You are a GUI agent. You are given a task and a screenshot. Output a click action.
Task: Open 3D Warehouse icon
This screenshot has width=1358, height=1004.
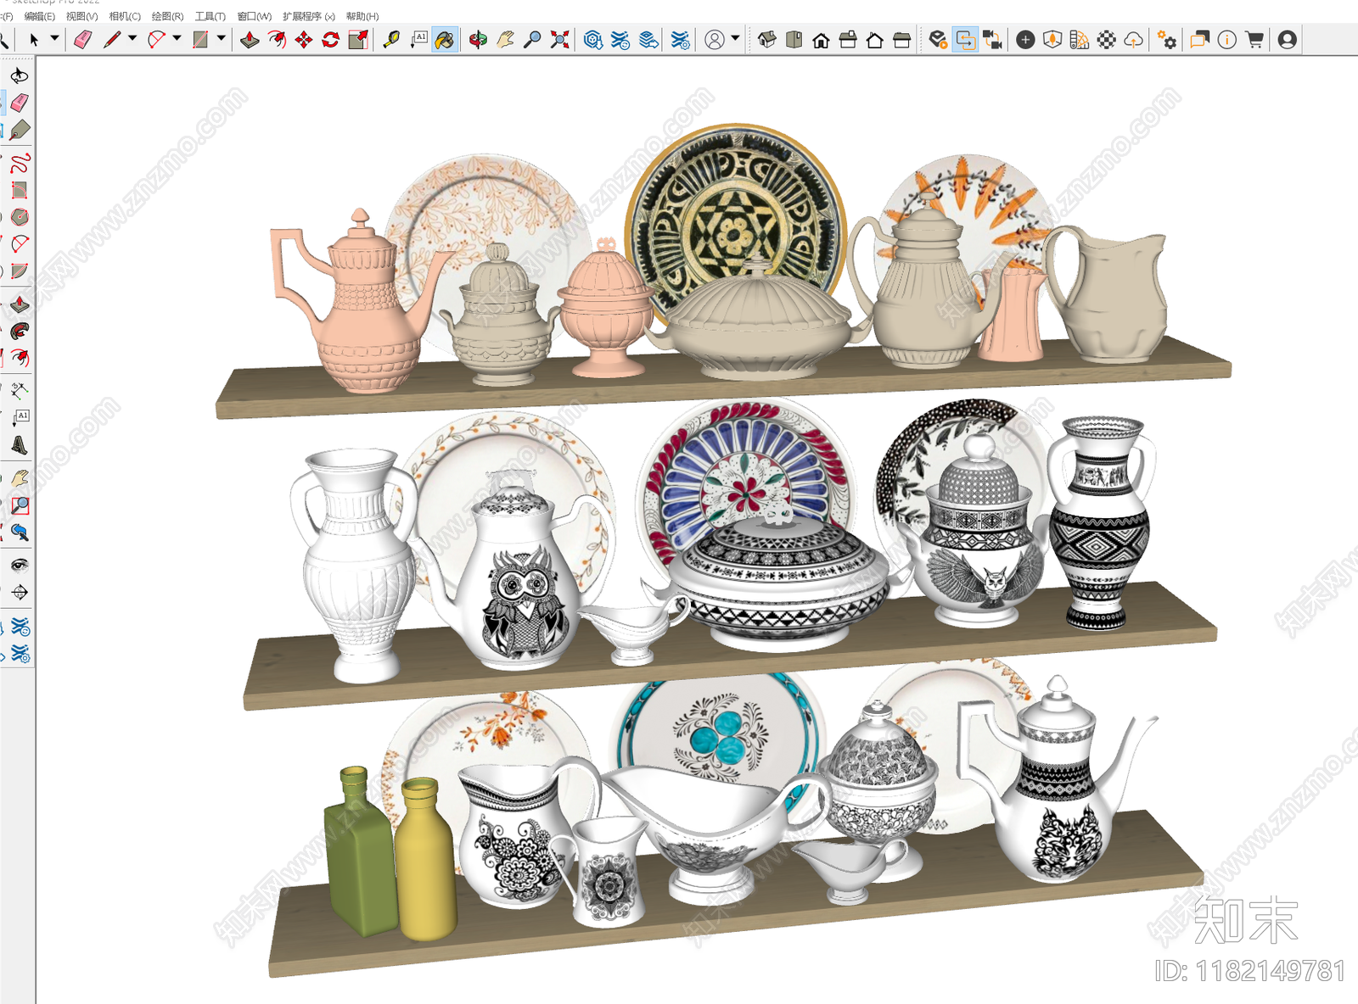pos(593,40)
